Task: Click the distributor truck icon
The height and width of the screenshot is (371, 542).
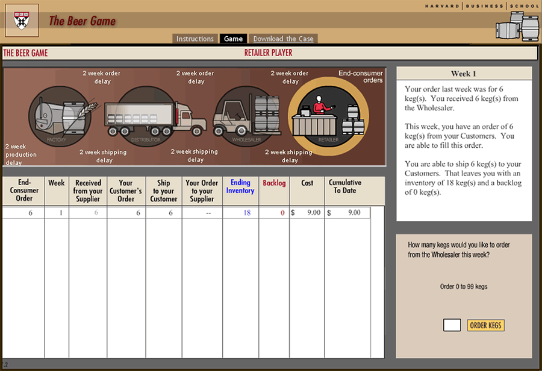Action: (147, 117)
